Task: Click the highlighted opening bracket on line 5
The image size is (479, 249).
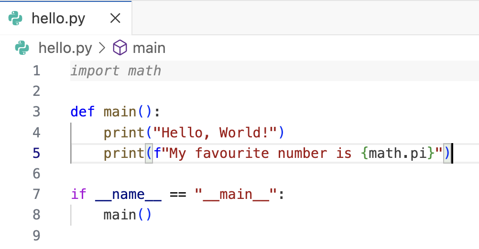Action: click(x=149, y=153)
